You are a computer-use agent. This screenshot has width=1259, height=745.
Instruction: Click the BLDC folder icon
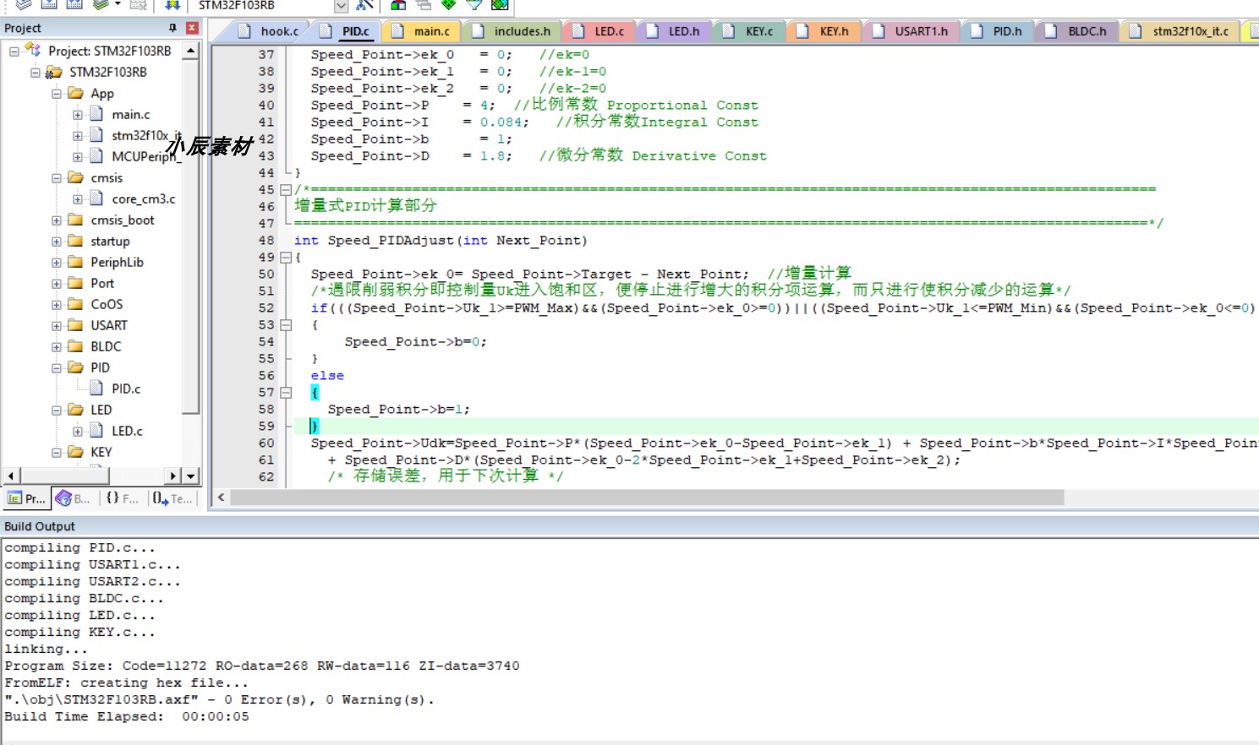(75, 346)
